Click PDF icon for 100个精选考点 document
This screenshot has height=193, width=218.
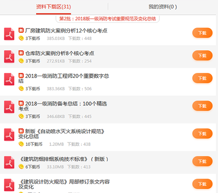[9, 107]
